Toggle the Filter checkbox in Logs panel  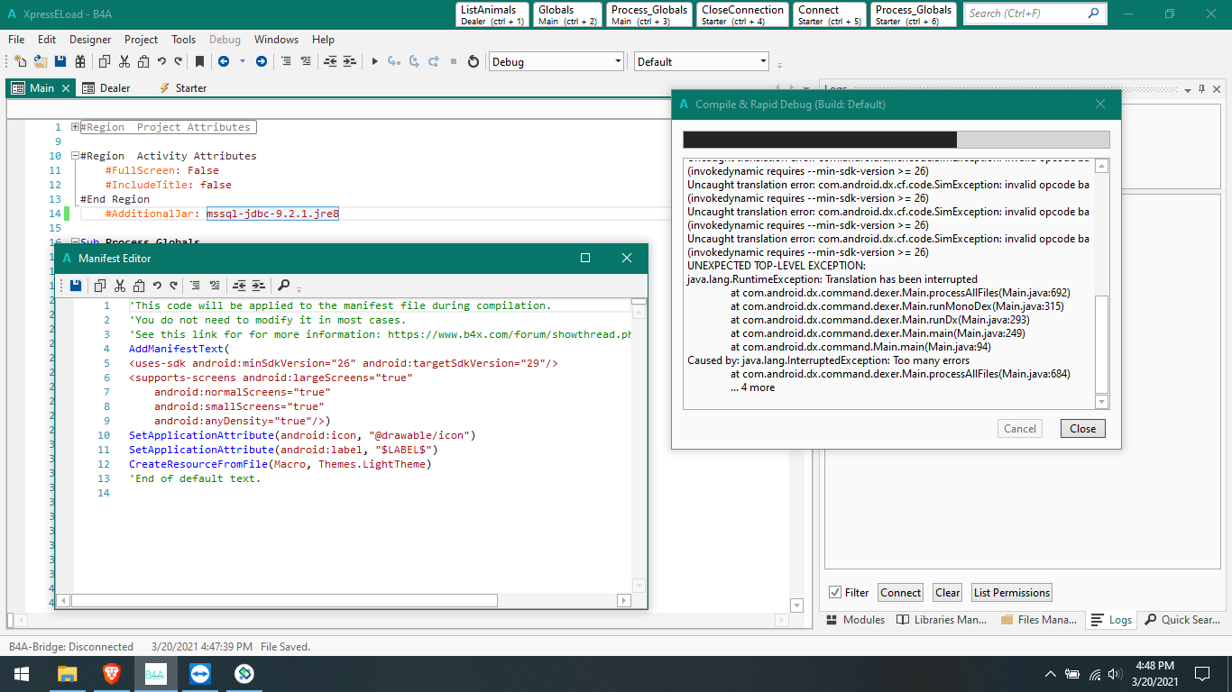coord(835,592)
